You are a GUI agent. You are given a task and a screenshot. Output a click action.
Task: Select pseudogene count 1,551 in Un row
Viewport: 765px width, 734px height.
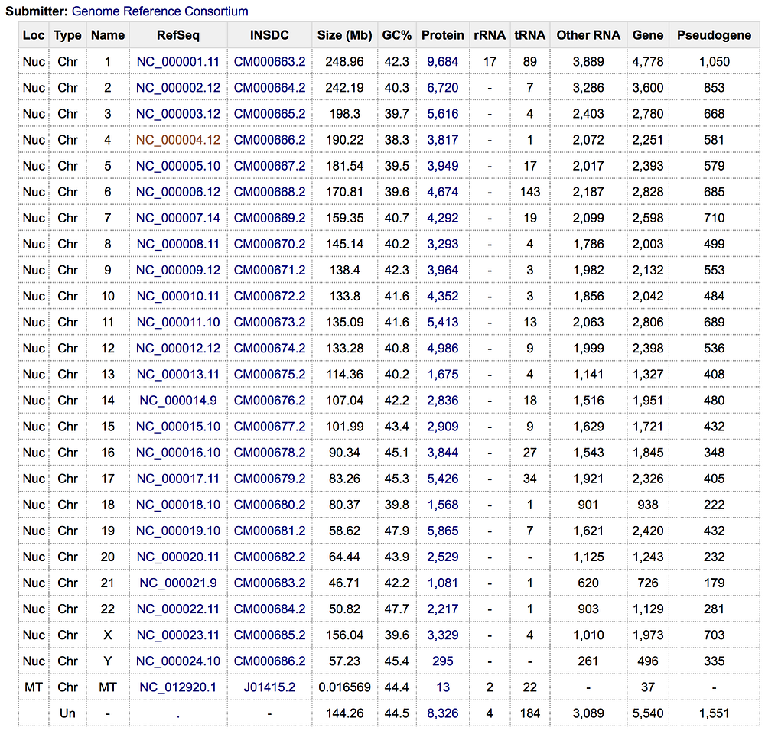(715, 714)
